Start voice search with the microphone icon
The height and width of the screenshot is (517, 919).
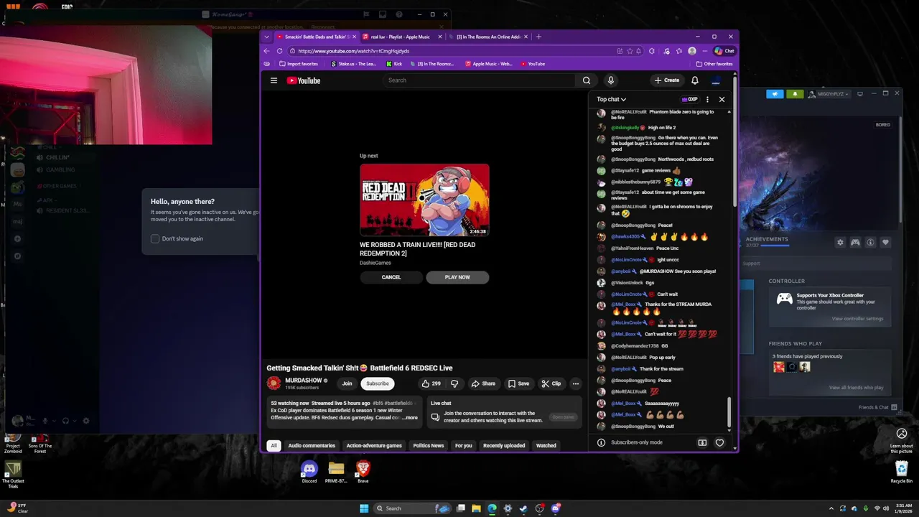[610, 80]
